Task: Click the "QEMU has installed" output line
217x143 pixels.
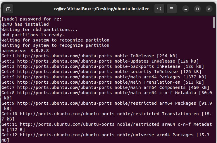Action: [25, 24]
